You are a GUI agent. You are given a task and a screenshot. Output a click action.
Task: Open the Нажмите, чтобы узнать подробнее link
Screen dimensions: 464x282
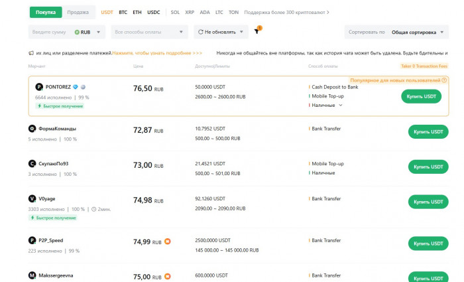157,53
